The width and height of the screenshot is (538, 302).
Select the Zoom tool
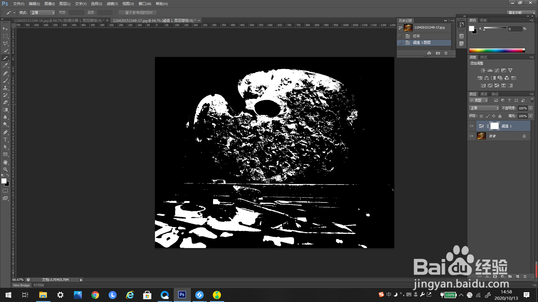click(x=5, y=169)
